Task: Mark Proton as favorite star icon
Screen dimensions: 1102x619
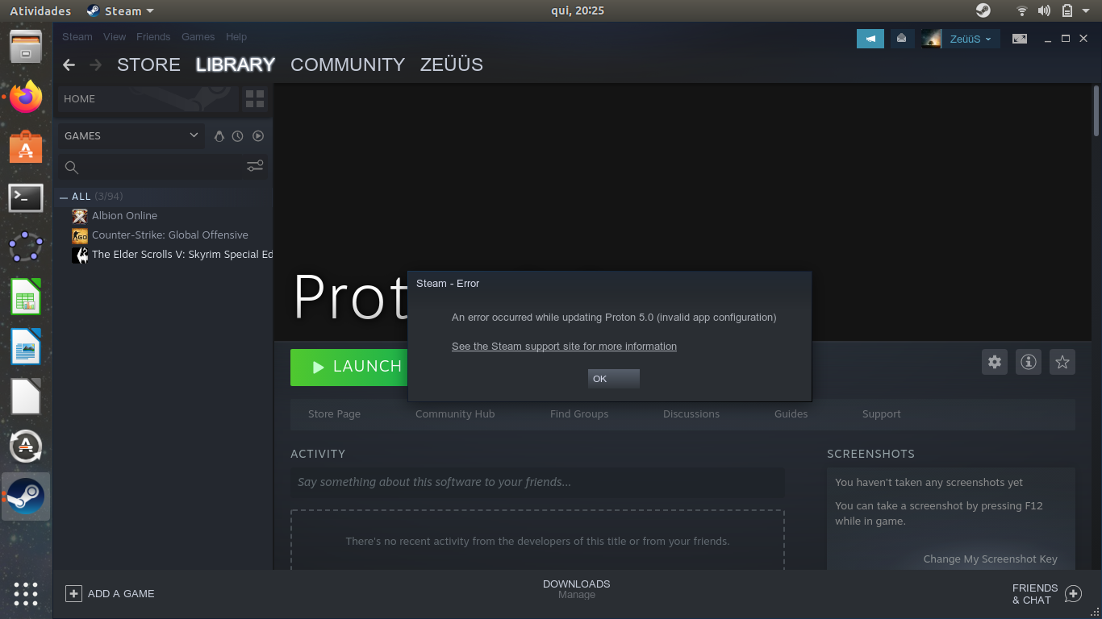Action: tap(1062, 362)
